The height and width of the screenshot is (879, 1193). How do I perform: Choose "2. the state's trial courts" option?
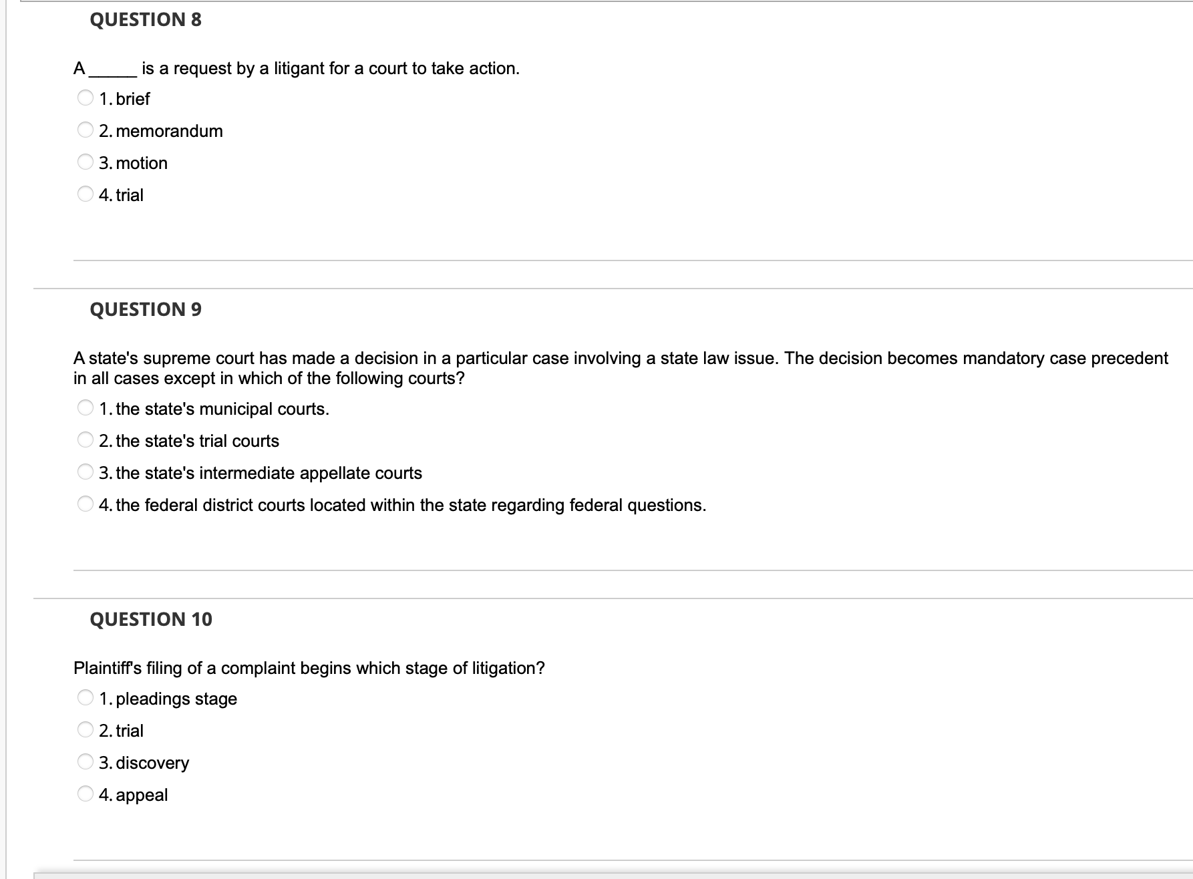tap(84, 440)
